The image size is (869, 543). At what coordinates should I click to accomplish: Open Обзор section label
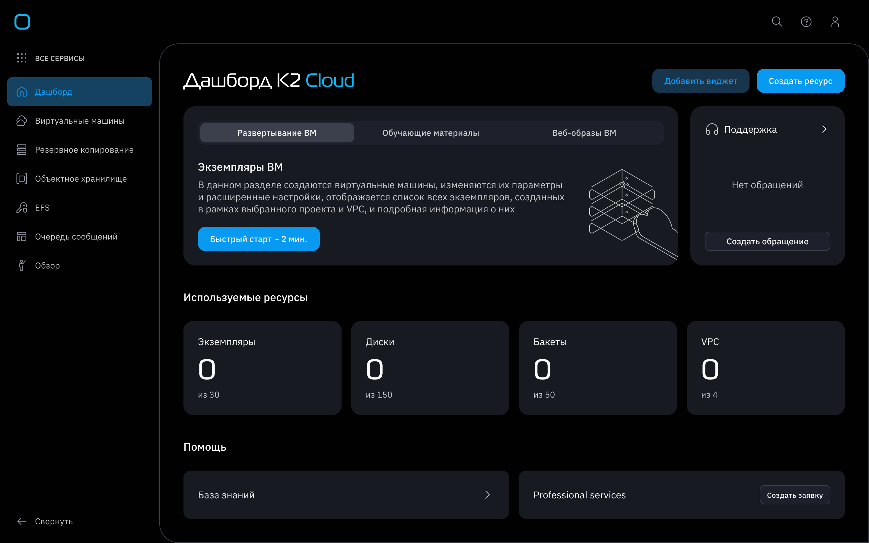pyautogui.click(x=47, y=265)
